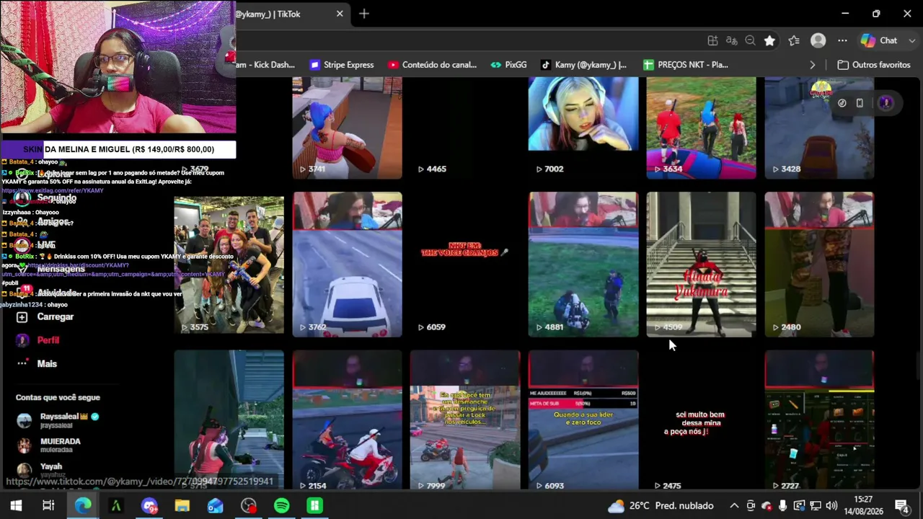
Task: Open the green grid app on the taskbar
Action: coord(314,506)
